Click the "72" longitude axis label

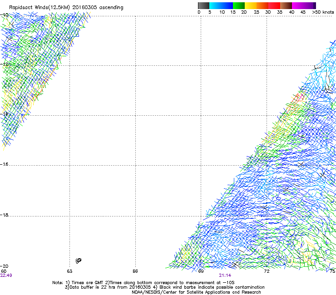point(267,271)
